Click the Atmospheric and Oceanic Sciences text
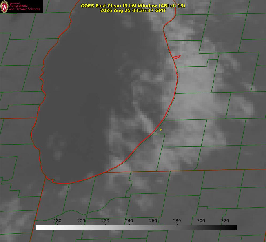 coord(24,7)
